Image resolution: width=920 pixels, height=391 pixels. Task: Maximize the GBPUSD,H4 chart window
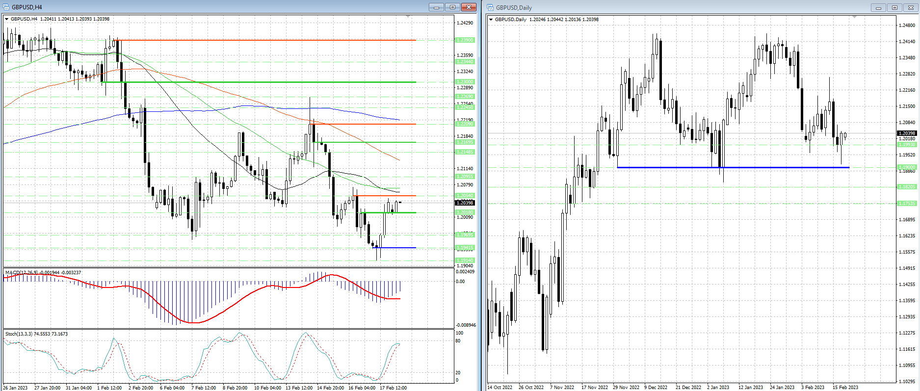[x=452, y=7]
